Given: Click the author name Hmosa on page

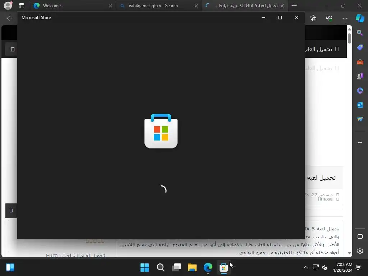Looking at the screenshot, I should pyautogui.click(x=325, y=199).
